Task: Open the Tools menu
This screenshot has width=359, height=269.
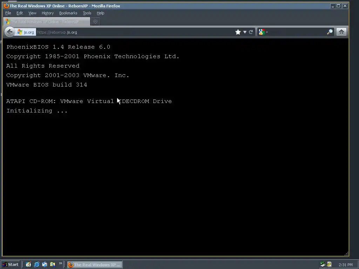Action: tap(87, 13)
